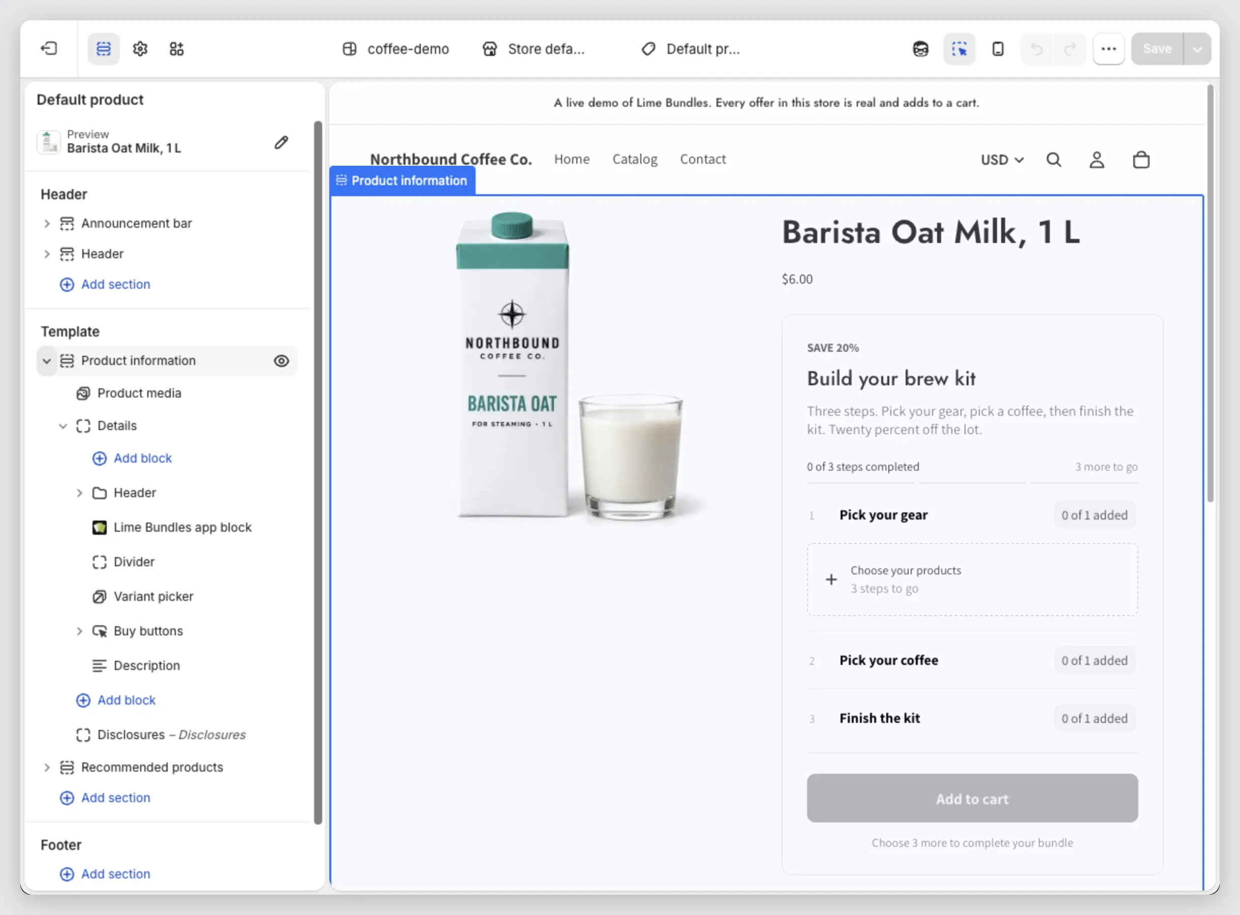Click the theme viewer face icon

pyautogui.click(x=920, y=49)
